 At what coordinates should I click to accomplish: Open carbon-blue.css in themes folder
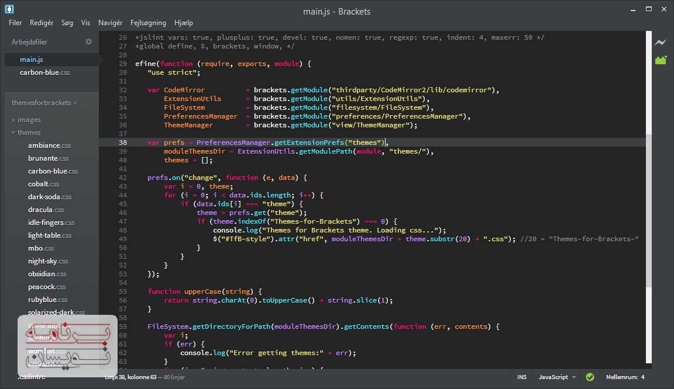click(x=53, y=171)
